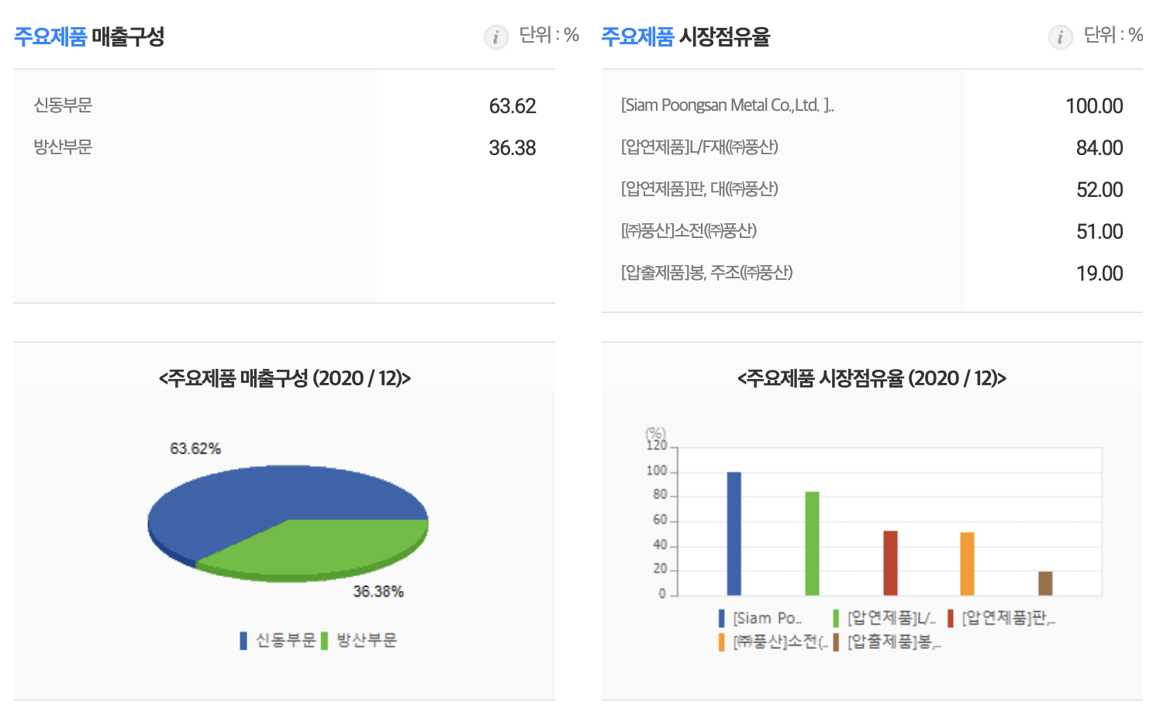Click the brown [압출제품]봉,.. legend swatch
Viewport: 1160px width, 724px height.
click(836, 642)
